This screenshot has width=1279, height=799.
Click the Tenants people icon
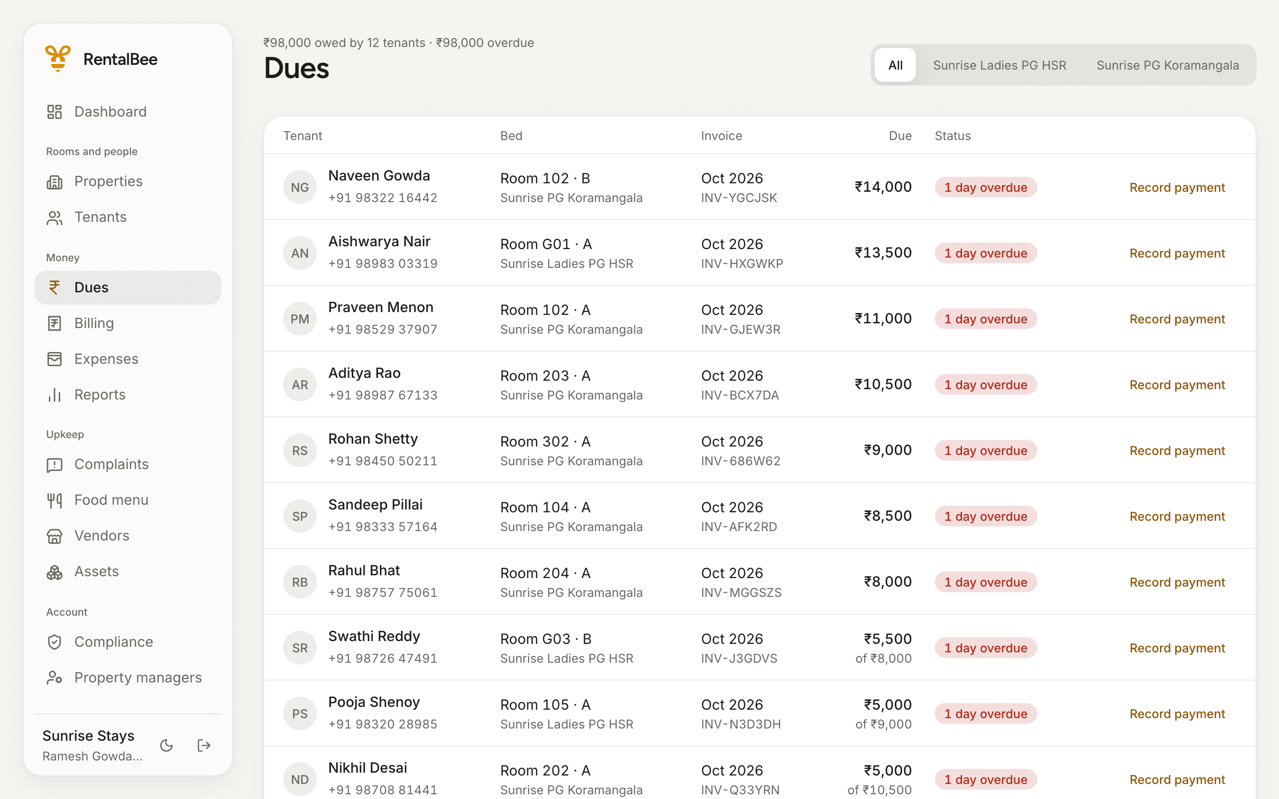[55, 217]
